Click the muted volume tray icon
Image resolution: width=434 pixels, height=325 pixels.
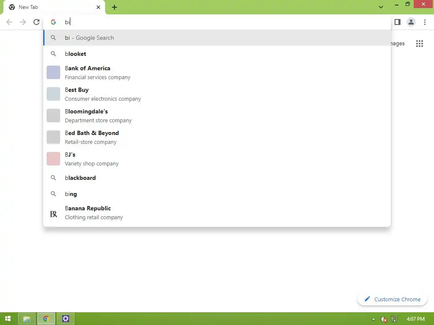tap(384, 319)
